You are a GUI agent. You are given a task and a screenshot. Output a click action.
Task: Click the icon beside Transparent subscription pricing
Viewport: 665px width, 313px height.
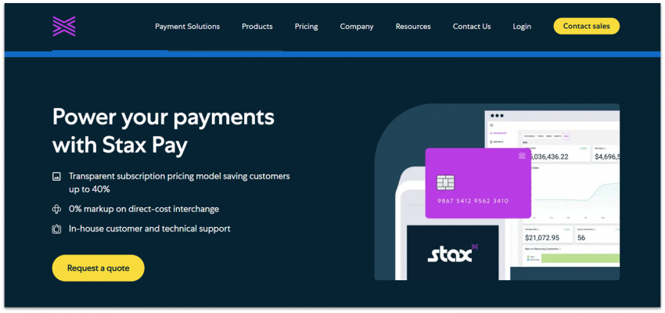click(x=56, y=176)
